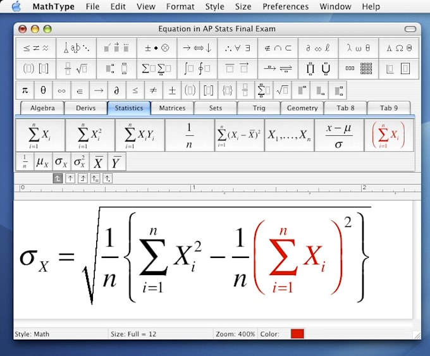
Task: Open the Preferences menu
Action: (285, 6)
